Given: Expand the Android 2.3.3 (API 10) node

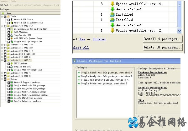Looking at the screenshot, I should (x=2, y=54).
